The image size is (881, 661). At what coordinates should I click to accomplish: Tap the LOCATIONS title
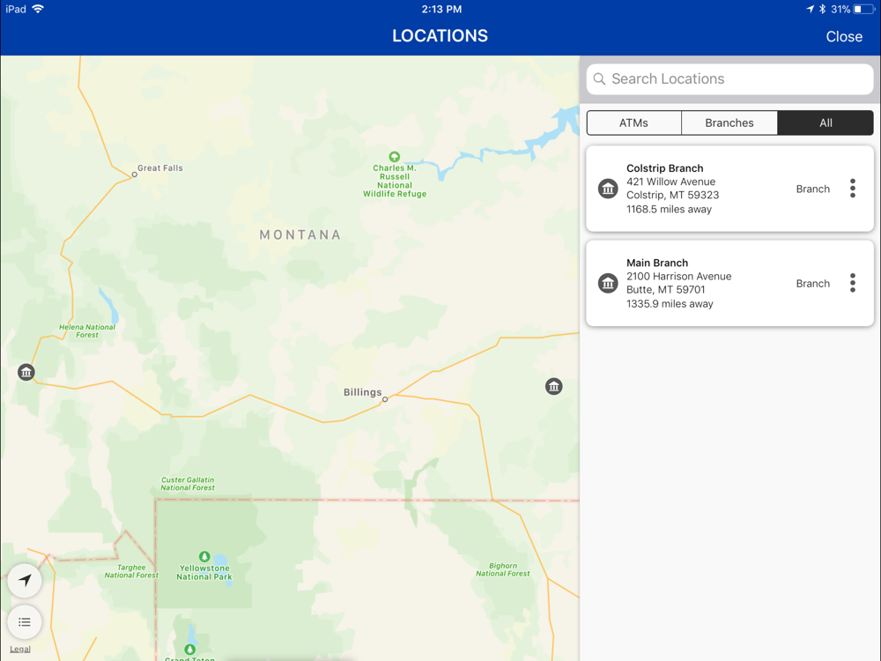[x=440, y=36]
